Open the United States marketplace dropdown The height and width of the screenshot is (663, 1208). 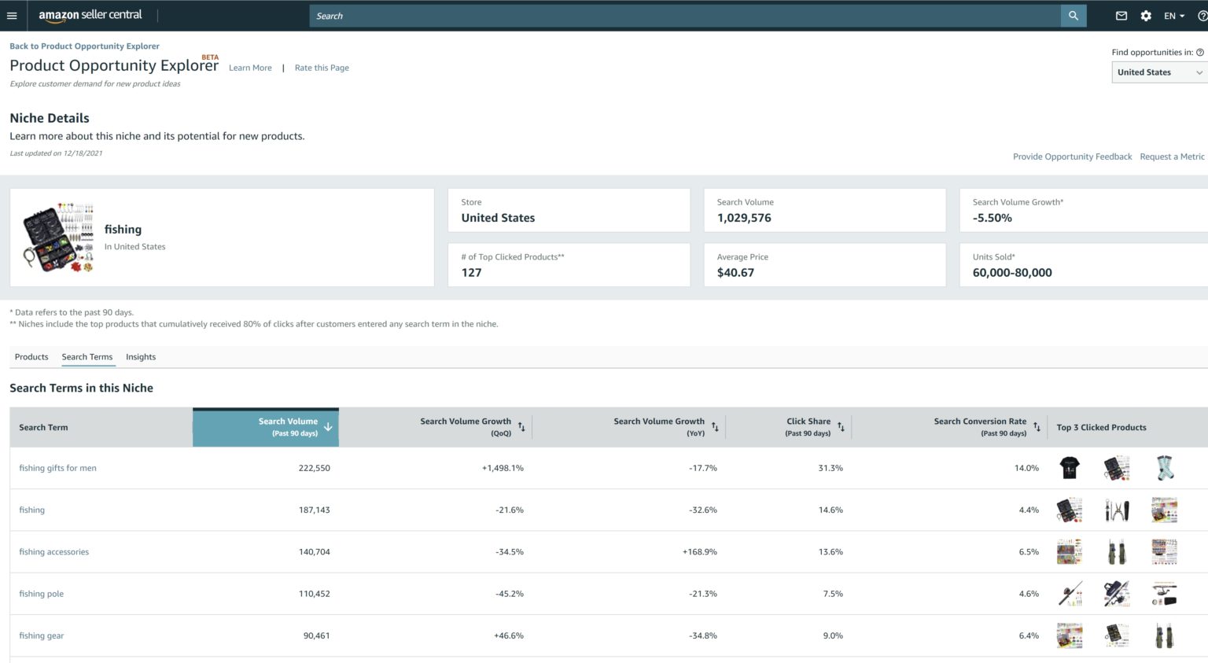pos(1159,72)
